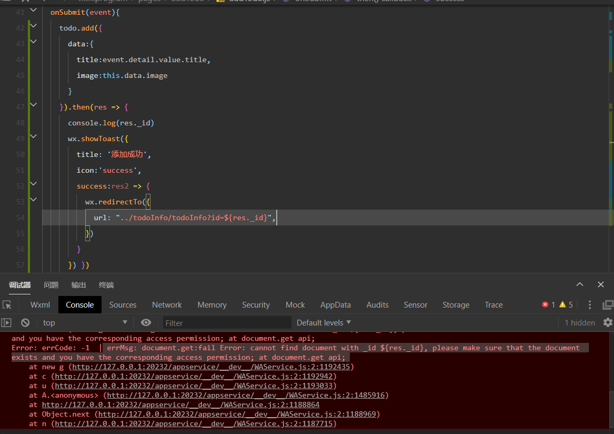This screenshot has width=614, height=434.
Task: Open the Sources devtools tab
Action: 123,304
